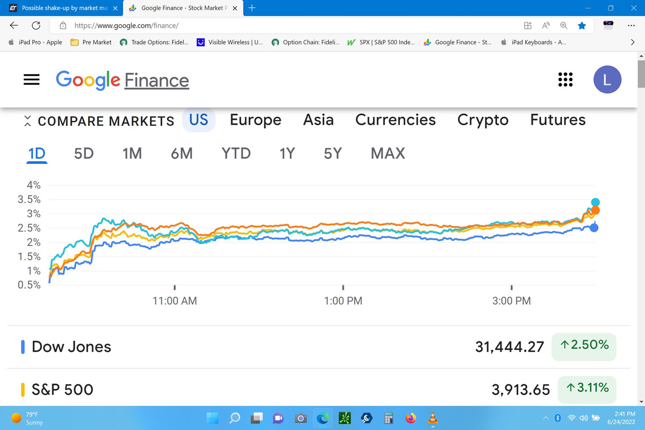Image resolution: width=645 pixels, height=430 pixels.
Task: Open Edge settings and more menu
Action: pos(631,25)
